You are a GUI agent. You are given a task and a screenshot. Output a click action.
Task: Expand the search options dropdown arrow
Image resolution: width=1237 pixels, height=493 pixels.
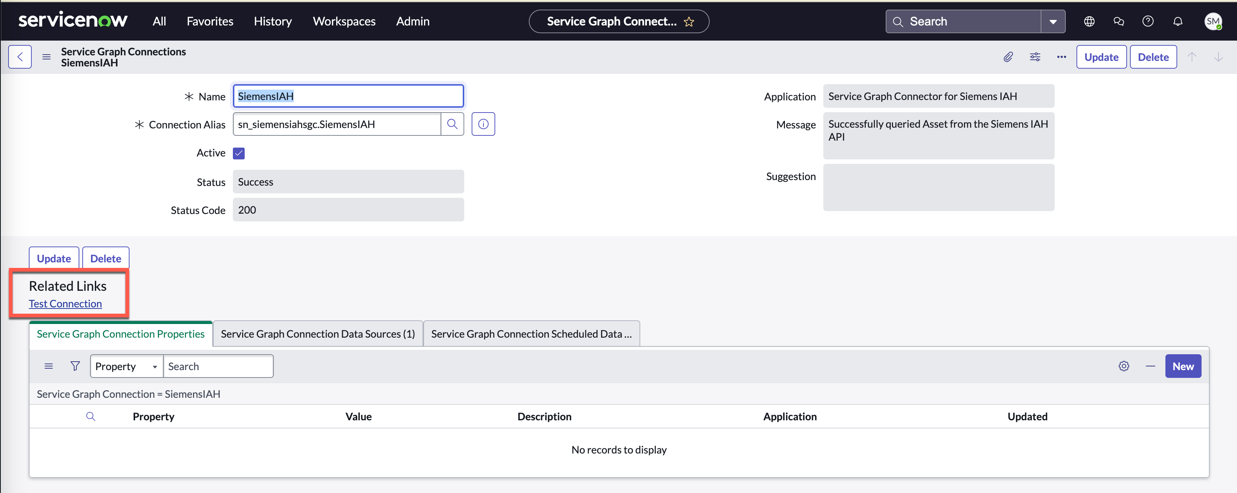(x=1053, y=22)
